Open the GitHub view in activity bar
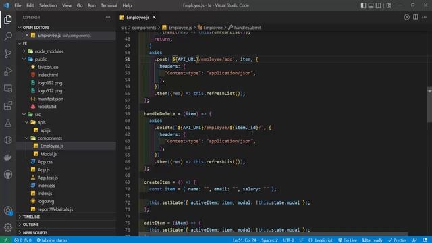Viewport: 432px width, 243px height. [x=8, y=175]
